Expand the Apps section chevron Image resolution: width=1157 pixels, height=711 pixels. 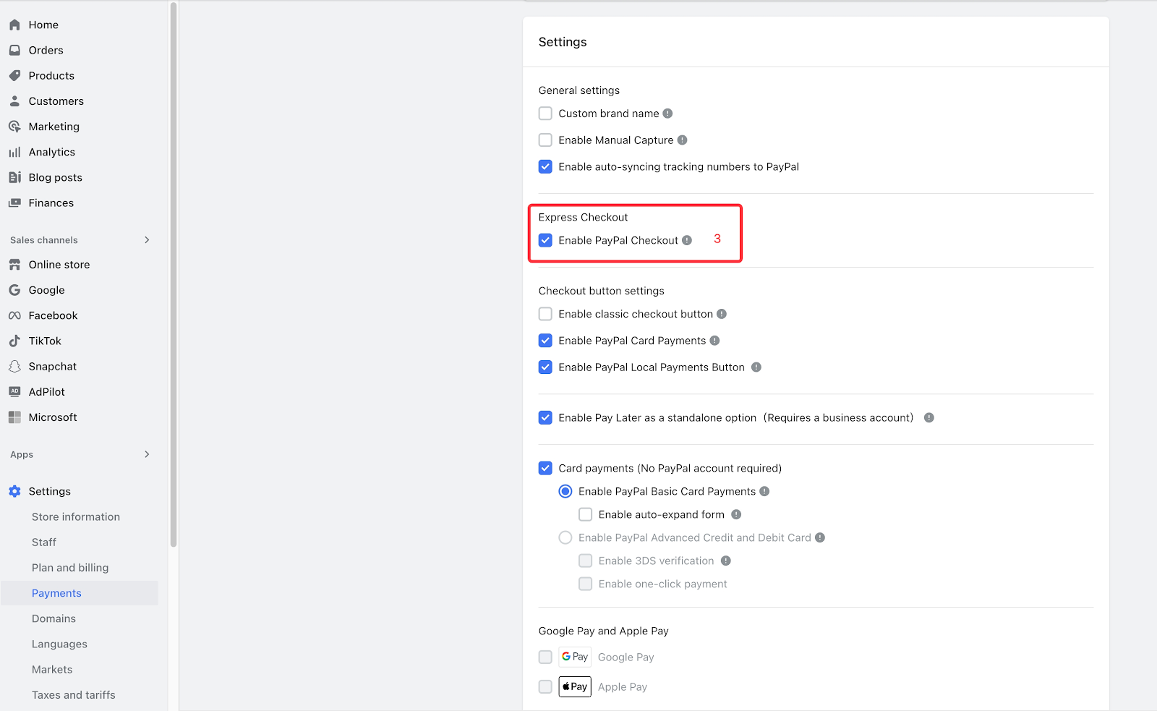click(x=147, y=454)
